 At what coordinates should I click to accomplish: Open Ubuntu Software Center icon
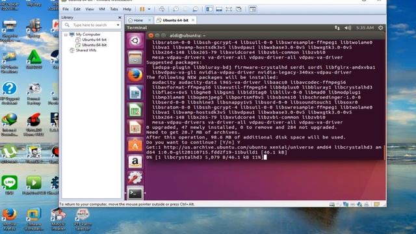pyautogui.click(x=135, y=144)
